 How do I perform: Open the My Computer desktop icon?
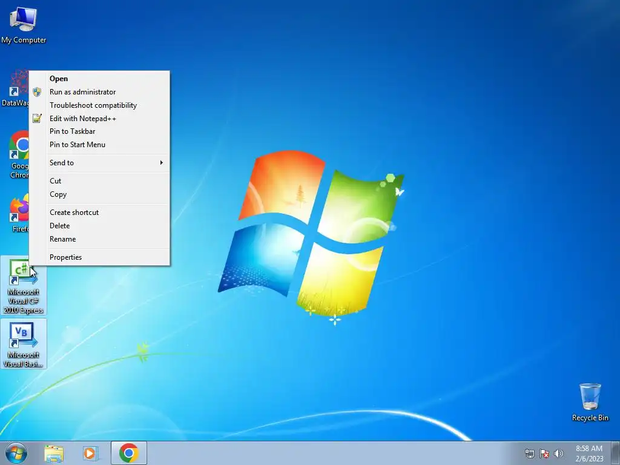(24, 24)
